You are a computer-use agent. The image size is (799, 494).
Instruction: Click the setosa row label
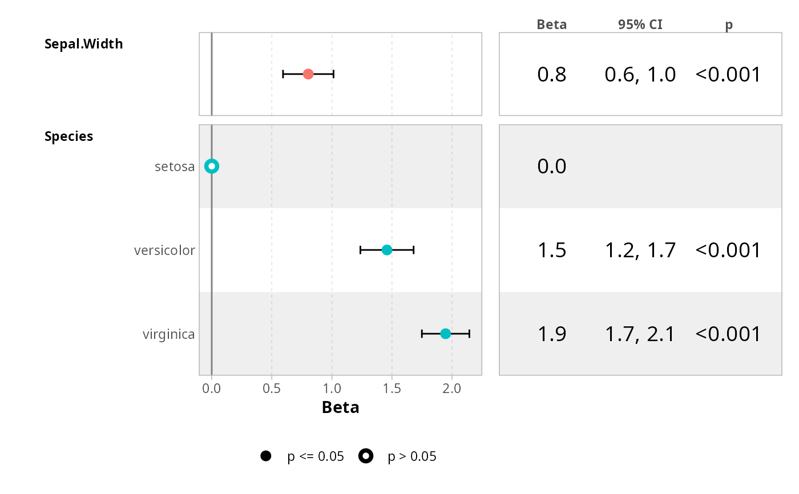tap(175, 167)
